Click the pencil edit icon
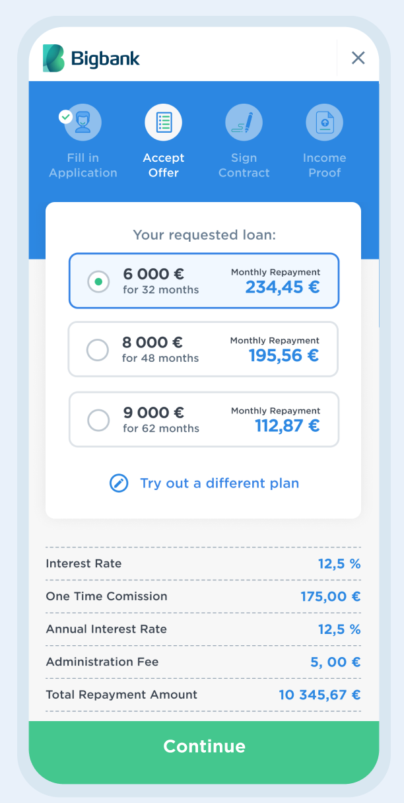The image size is (404, 803). pos(119,483)
